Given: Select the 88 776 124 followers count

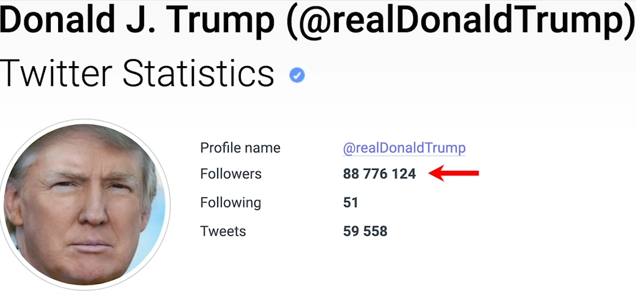Looking at the screenshot, I should point(379,174).
